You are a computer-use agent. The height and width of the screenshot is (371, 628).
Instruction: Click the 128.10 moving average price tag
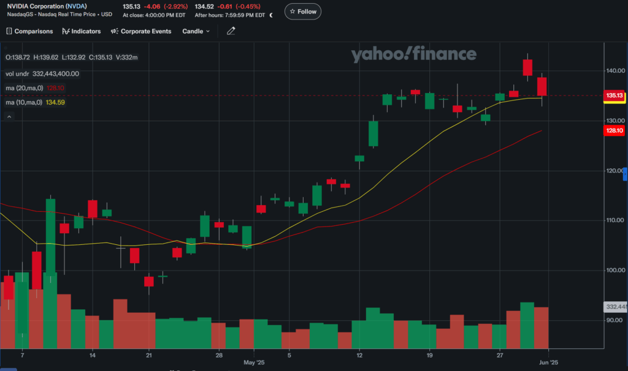click(x=614, y=130)
